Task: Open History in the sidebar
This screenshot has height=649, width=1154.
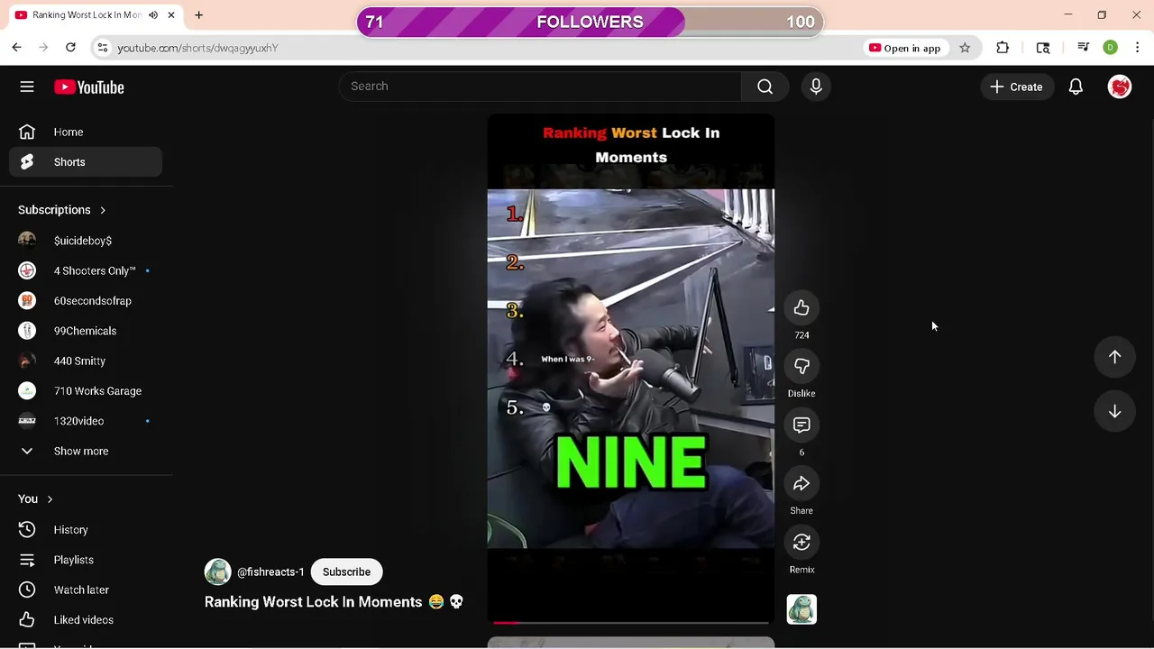Action: click(x=86, y=530)
